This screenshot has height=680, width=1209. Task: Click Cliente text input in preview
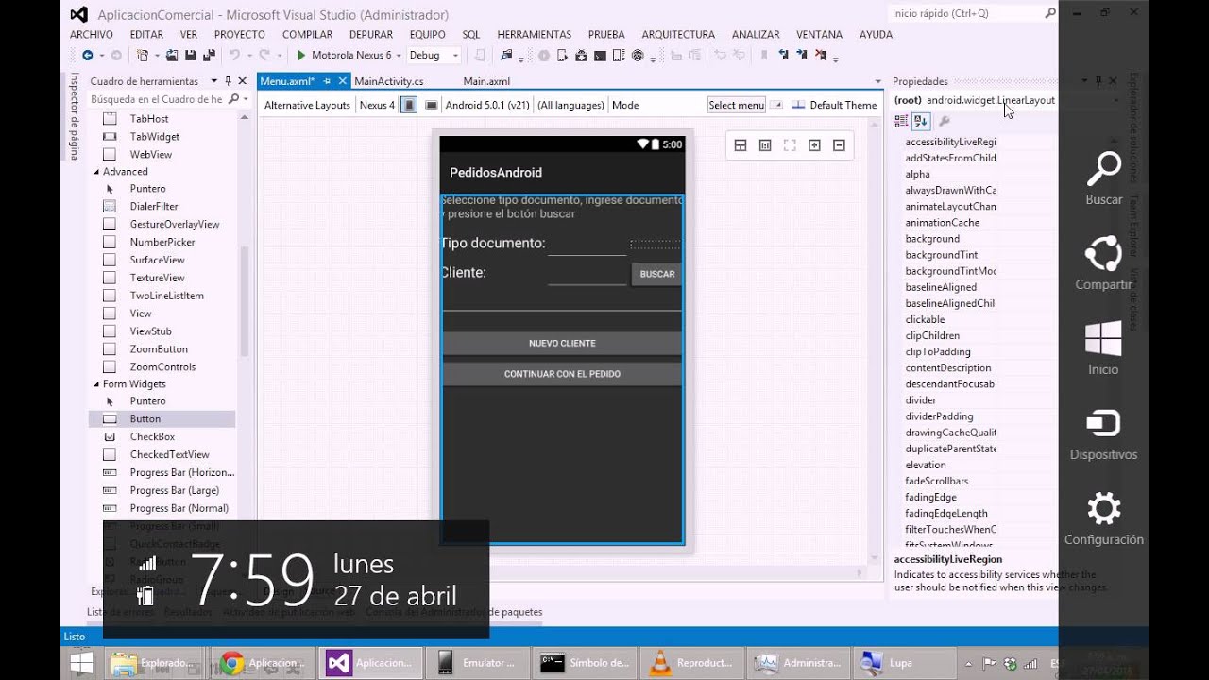pyautogui.click(x=587, y=275)
